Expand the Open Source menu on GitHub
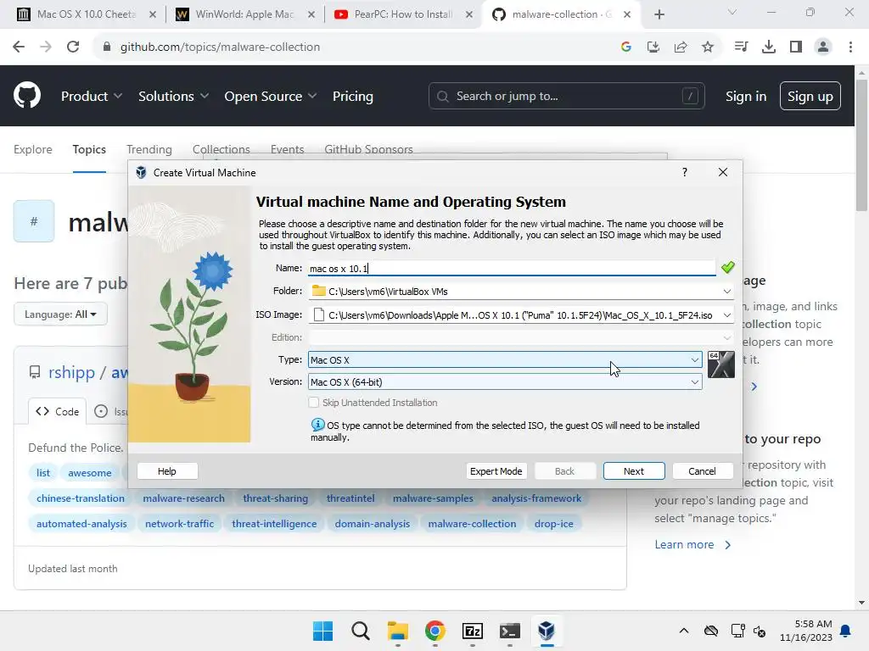The height and width of the screenshot is (651, 869). click(271, 97)
